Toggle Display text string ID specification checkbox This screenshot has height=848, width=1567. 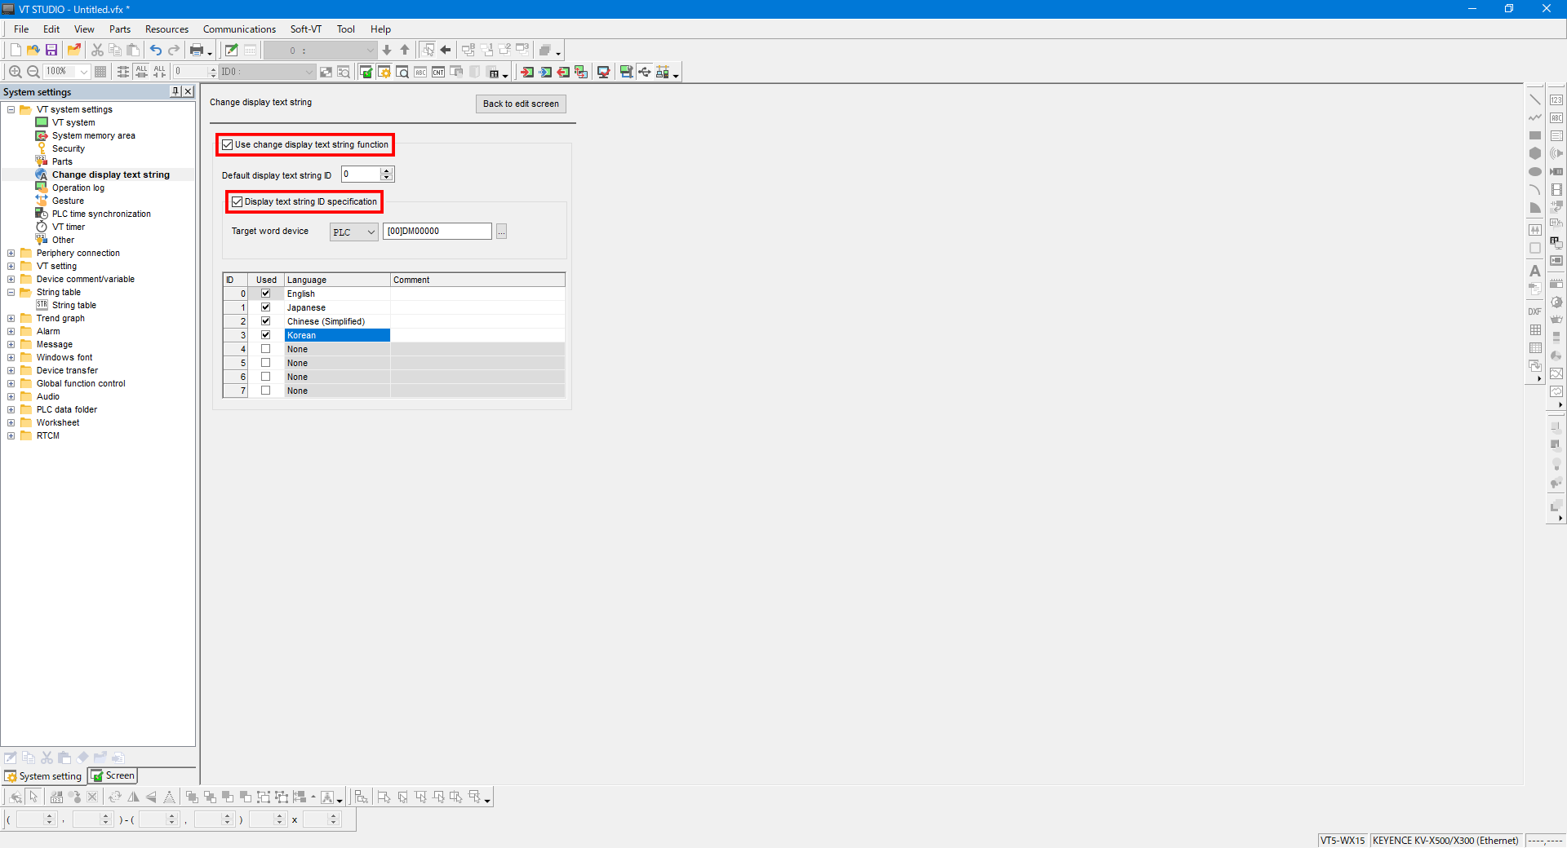pyautogui.click(x=237, y=202)
